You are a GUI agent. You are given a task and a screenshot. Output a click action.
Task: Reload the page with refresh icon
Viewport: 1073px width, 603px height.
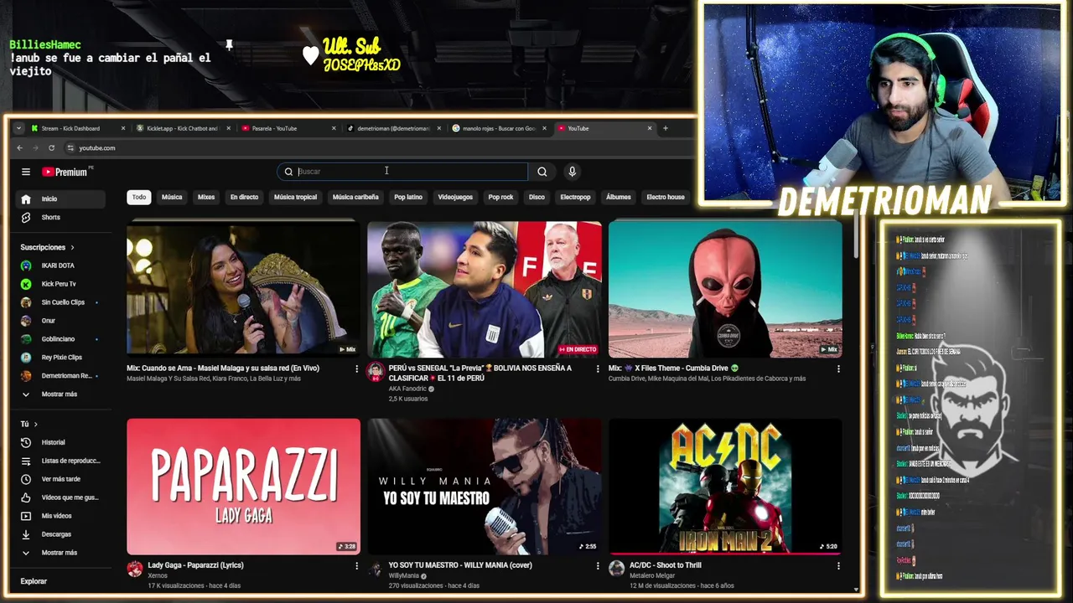tap(51, 148)
